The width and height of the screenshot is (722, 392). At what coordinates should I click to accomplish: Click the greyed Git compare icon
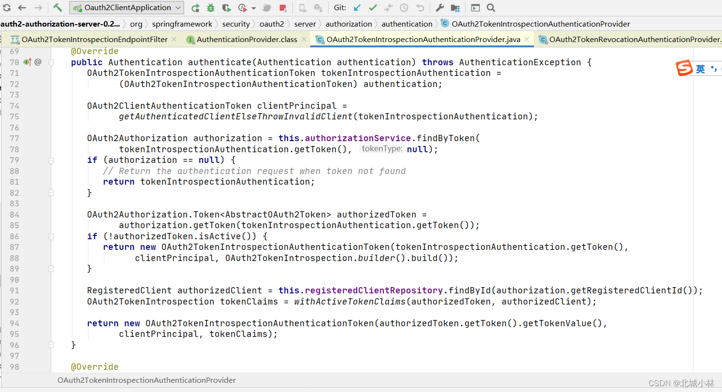(x=389, y=8)
